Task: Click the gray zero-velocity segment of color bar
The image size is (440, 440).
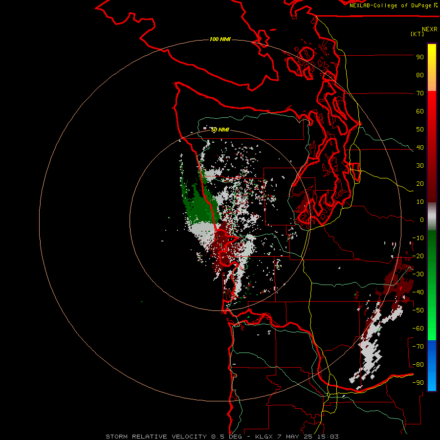Action: click(432, 217)
